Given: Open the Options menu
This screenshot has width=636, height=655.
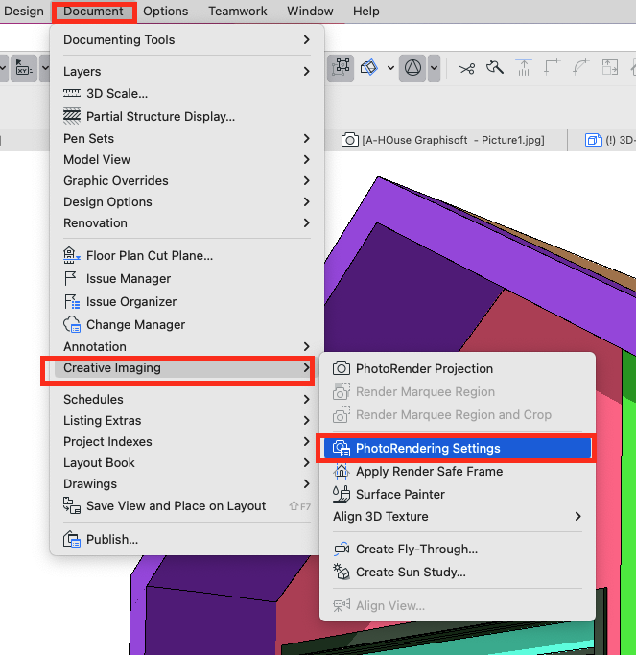Looking at the screenshot, I should pyautogui.click(x=166, y=12).
